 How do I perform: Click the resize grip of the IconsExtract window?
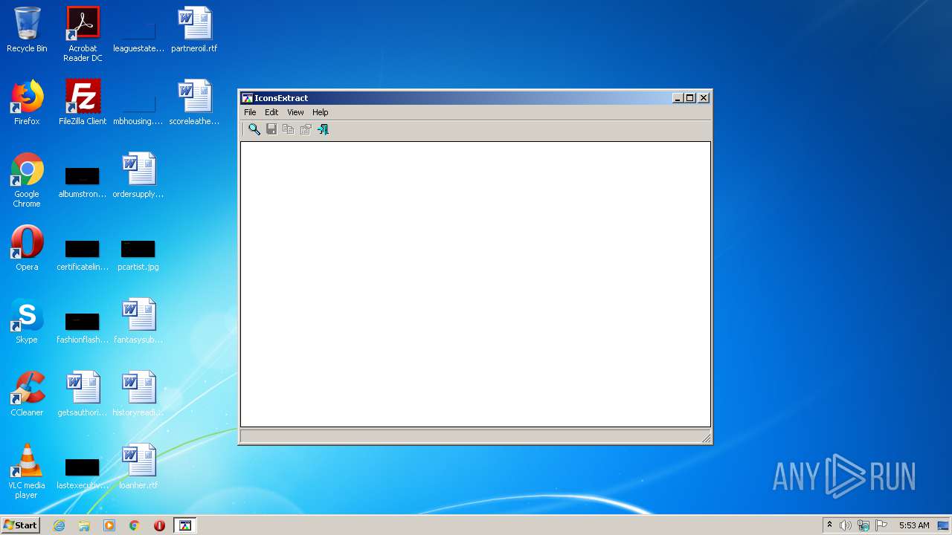[706, 438]
